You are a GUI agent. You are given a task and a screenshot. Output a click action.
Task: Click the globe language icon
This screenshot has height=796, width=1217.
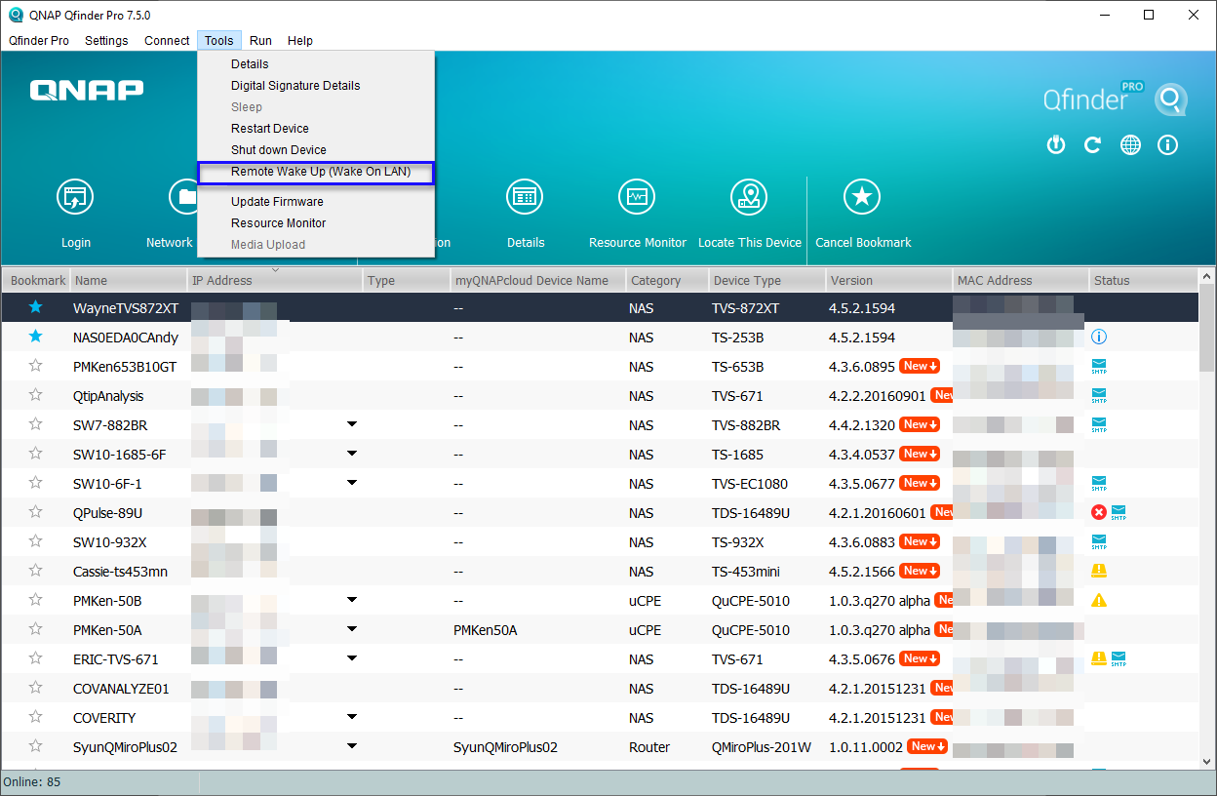point(1130,145)
